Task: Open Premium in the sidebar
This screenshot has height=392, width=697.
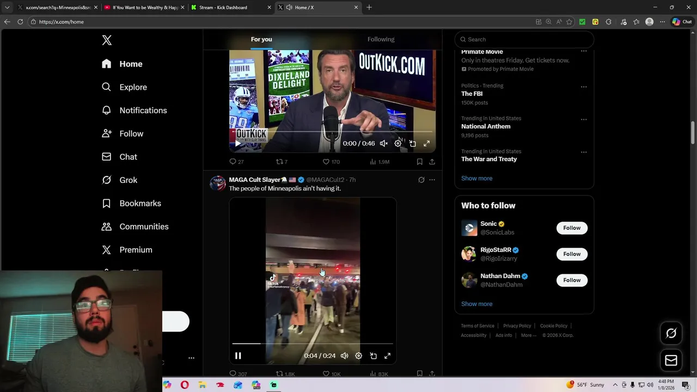Action: (127, 250)
